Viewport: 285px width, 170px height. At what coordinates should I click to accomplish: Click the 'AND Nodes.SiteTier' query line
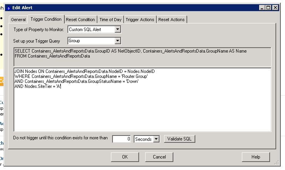click(38, 87)
